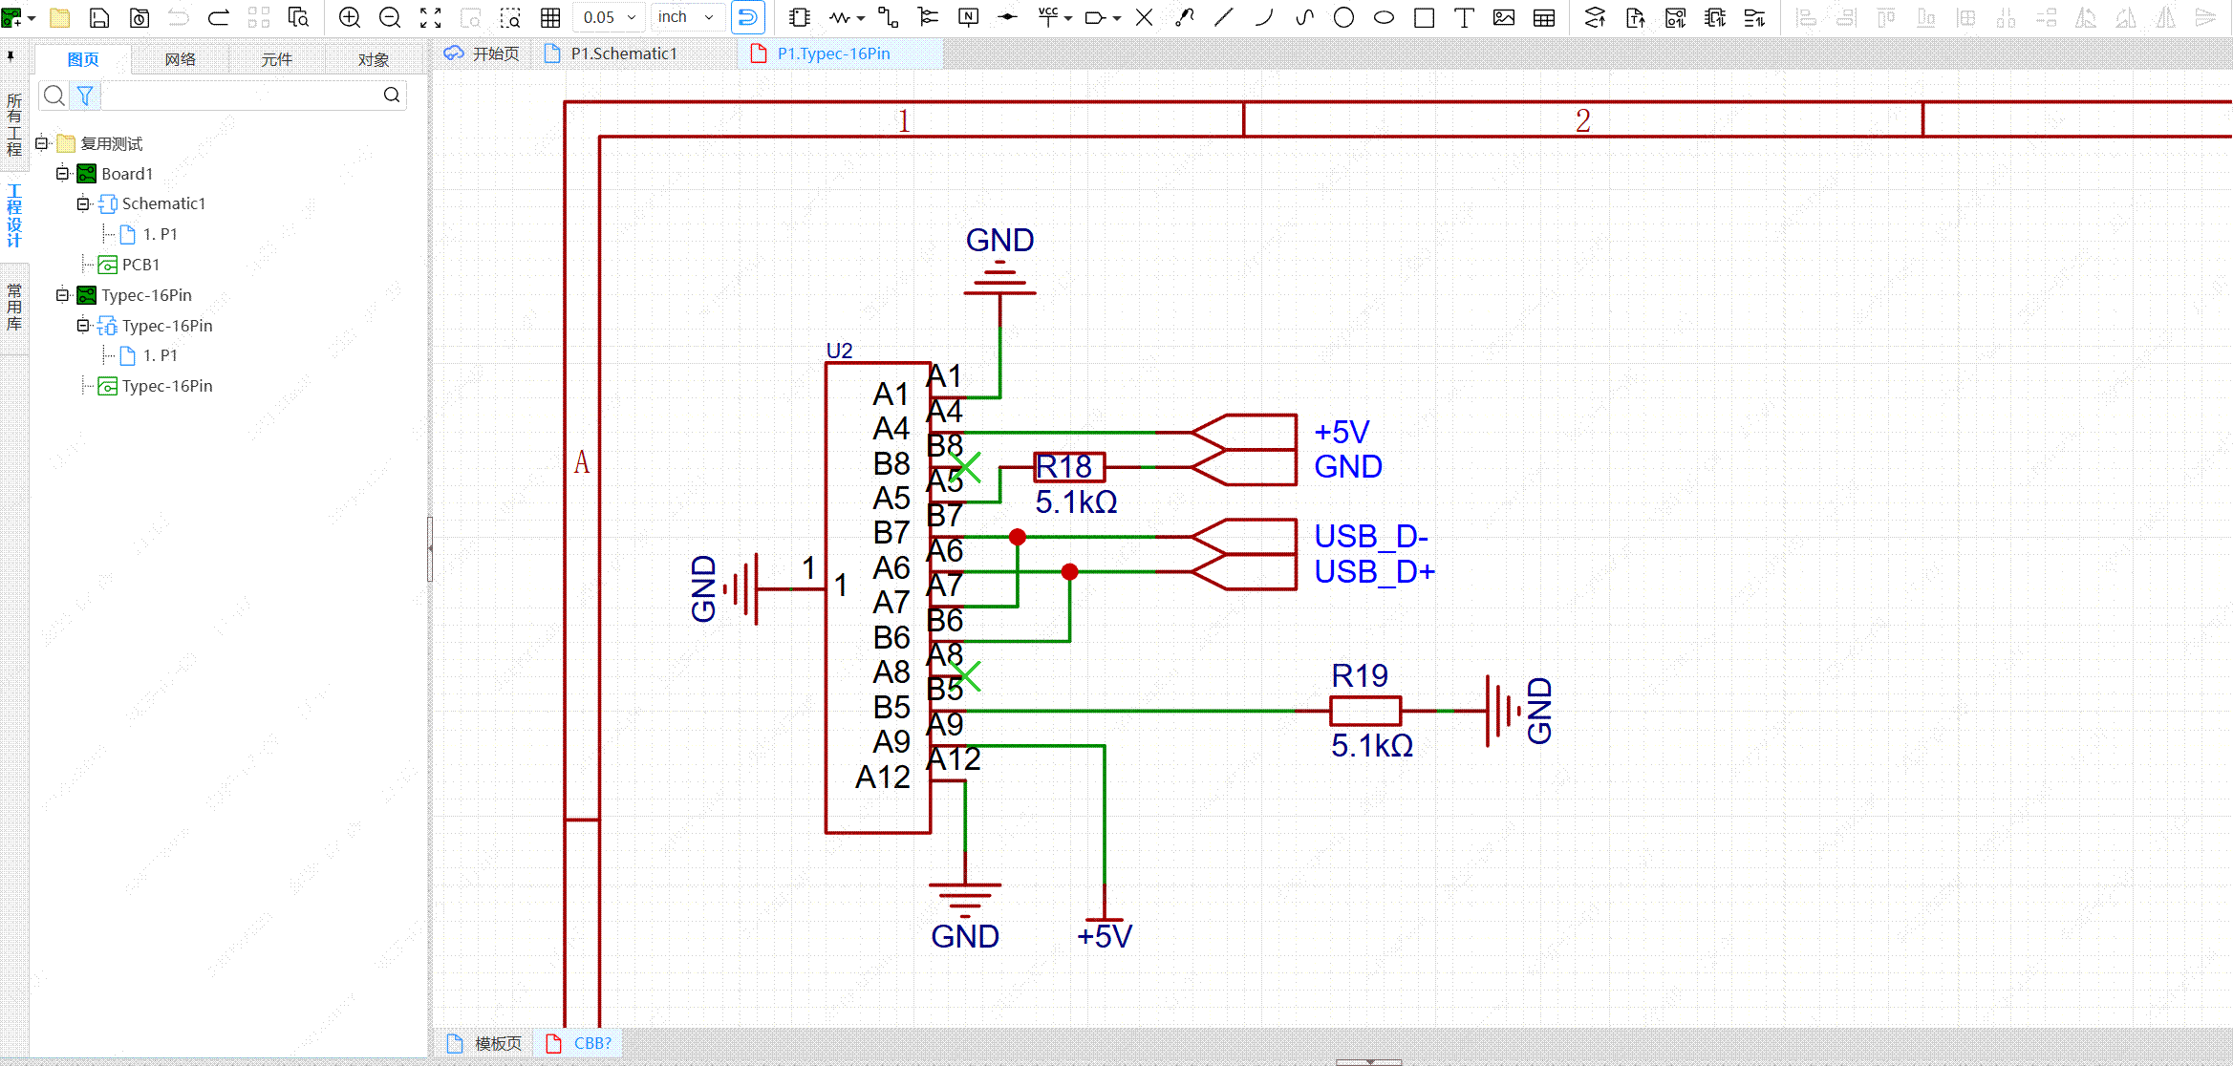This screenshot has height=1066, width=2233.
Task: Select the place component chip icon
Action: click(x=800, y=17)
